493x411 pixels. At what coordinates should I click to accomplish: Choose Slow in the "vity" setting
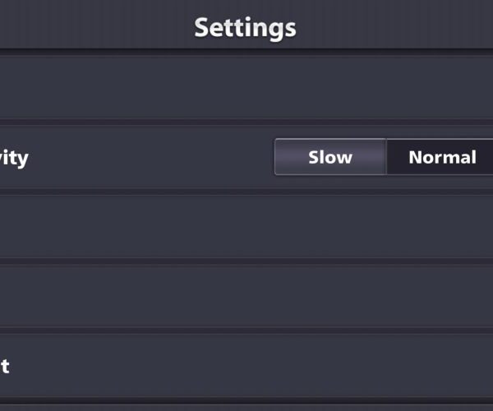point(329,157)
